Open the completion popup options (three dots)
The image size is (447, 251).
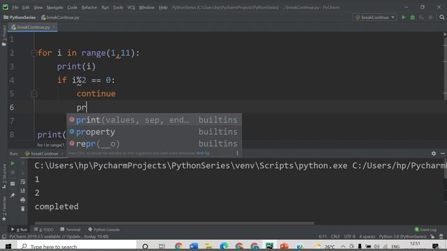coord(237,153)
